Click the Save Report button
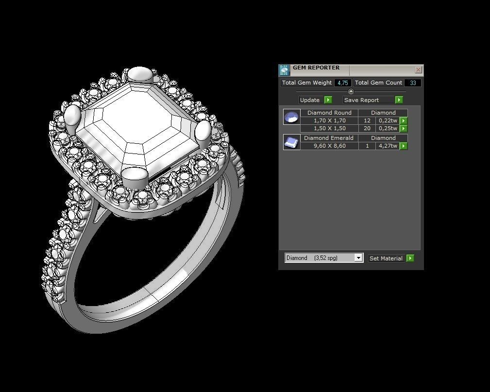 click(369, 100)
